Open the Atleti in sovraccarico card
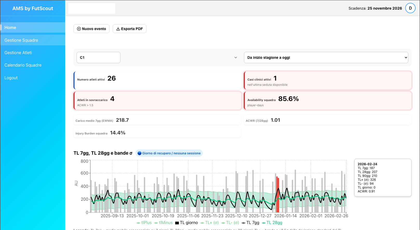 coord(158,100)
